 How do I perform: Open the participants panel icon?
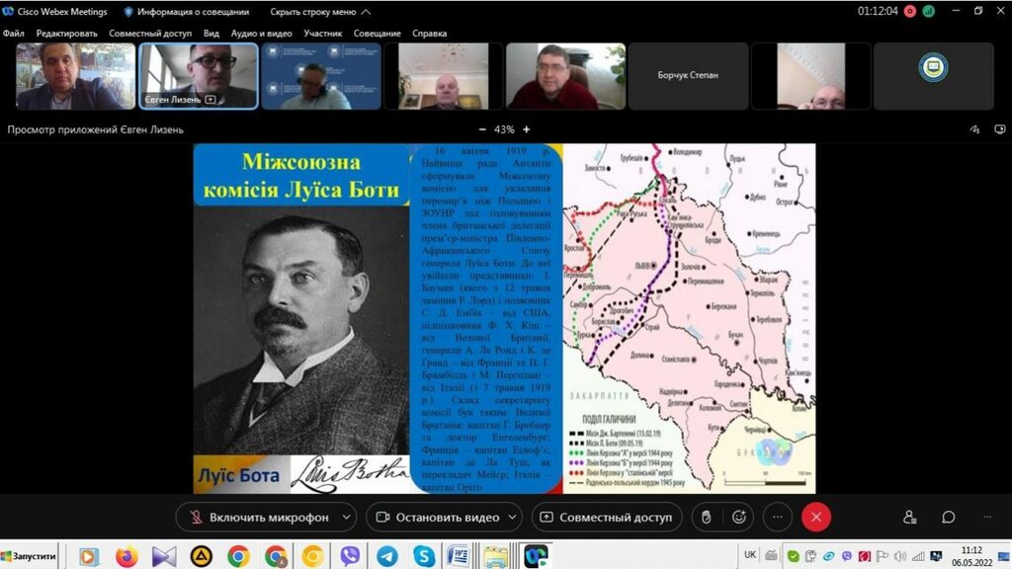point(909,517)
